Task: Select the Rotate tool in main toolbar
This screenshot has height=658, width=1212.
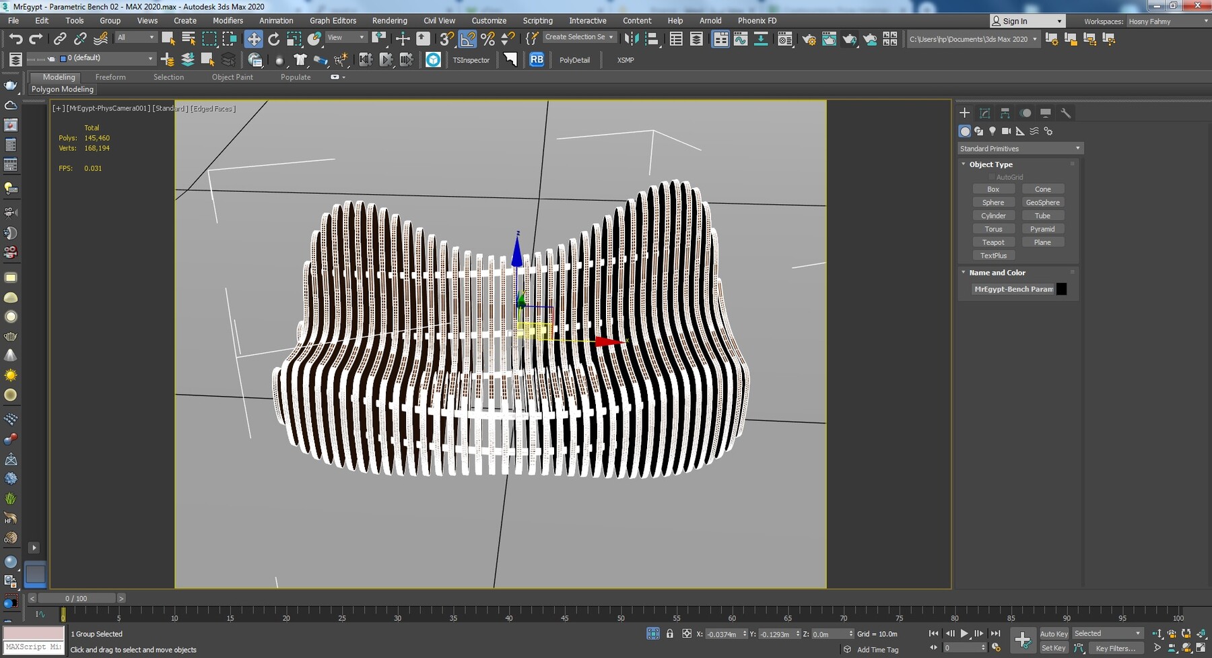Action: [x=273, y=39]
